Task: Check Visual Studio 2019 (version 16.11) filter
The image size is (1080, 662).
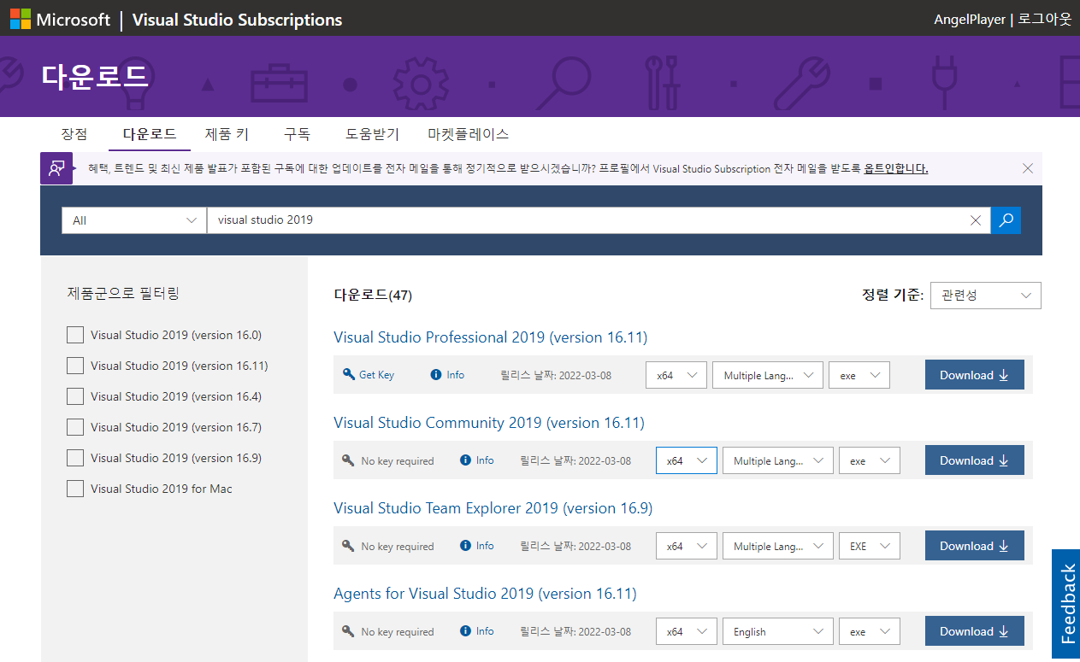Action: (75, 366)
